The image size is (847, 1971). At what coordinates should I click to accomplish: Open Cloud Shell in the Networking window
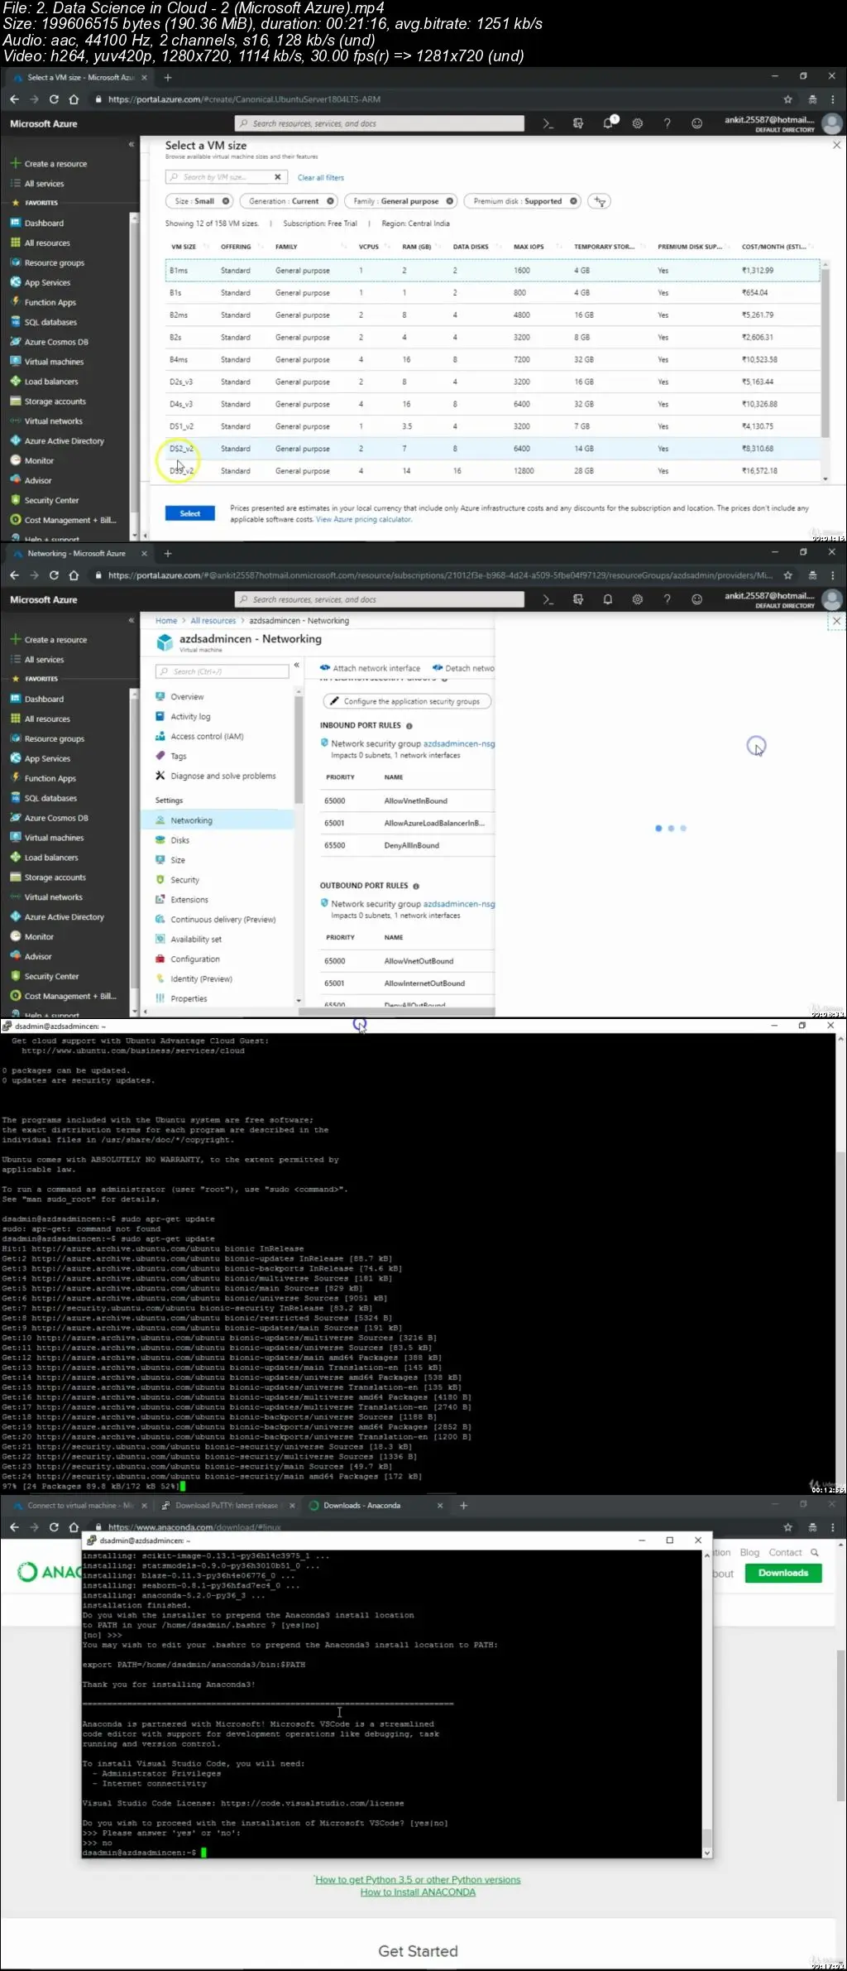(x=548, y=599)
